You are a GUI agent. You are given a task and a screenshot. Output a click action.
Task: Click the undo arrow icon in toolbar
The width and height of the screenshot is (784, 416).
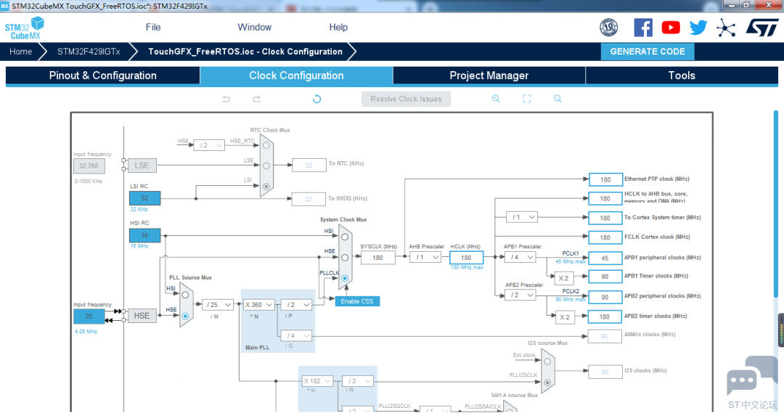click(226, 99)
